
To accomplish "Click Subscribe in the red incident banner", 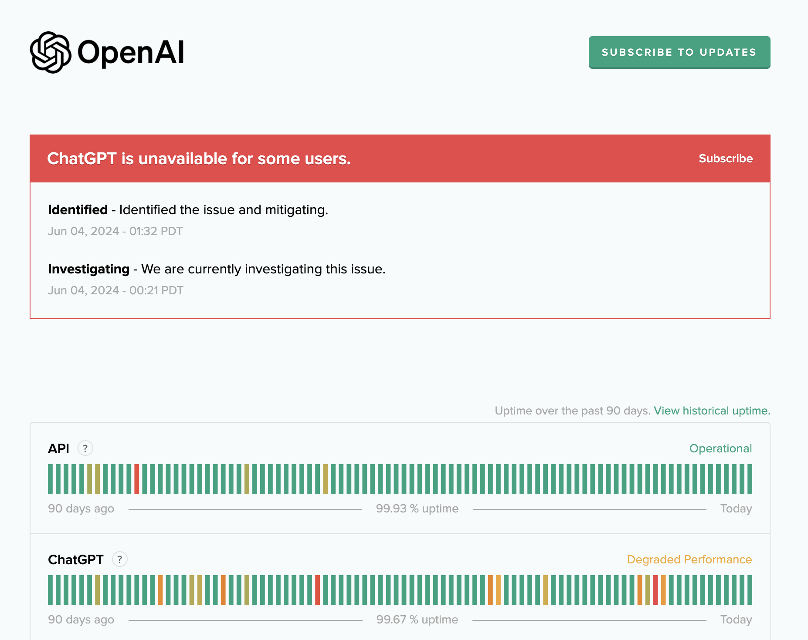I will point(726,158).
